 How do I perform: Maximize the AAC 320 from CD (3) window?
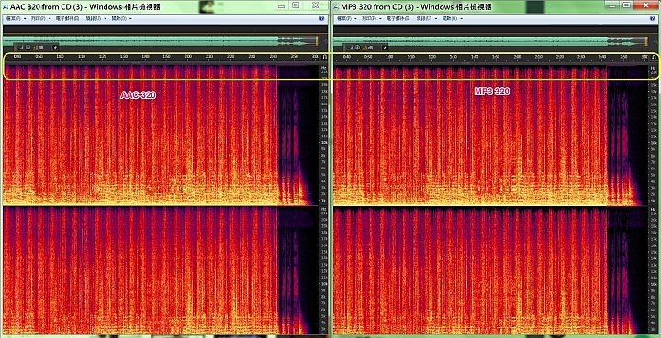(x=296, y=5)
